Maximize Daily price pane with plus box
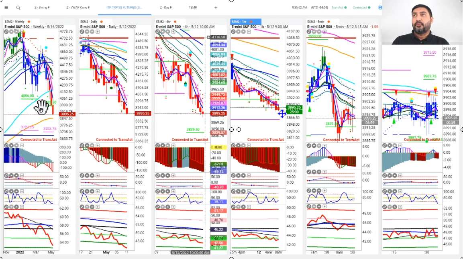463x259 pixels. click(x=98, y=32)
